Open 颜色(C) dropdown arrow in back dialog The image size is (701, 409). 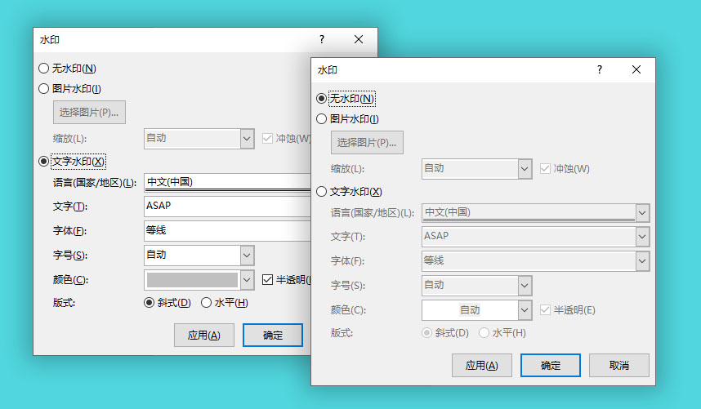coord(247,280)
